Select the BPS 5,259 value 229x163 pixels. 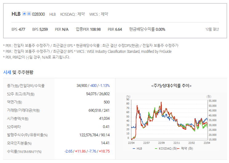pyautogui.click(x=40, y=29)
